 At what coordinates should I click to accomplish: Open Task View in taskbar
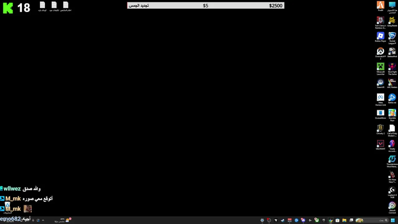point(351,220)
